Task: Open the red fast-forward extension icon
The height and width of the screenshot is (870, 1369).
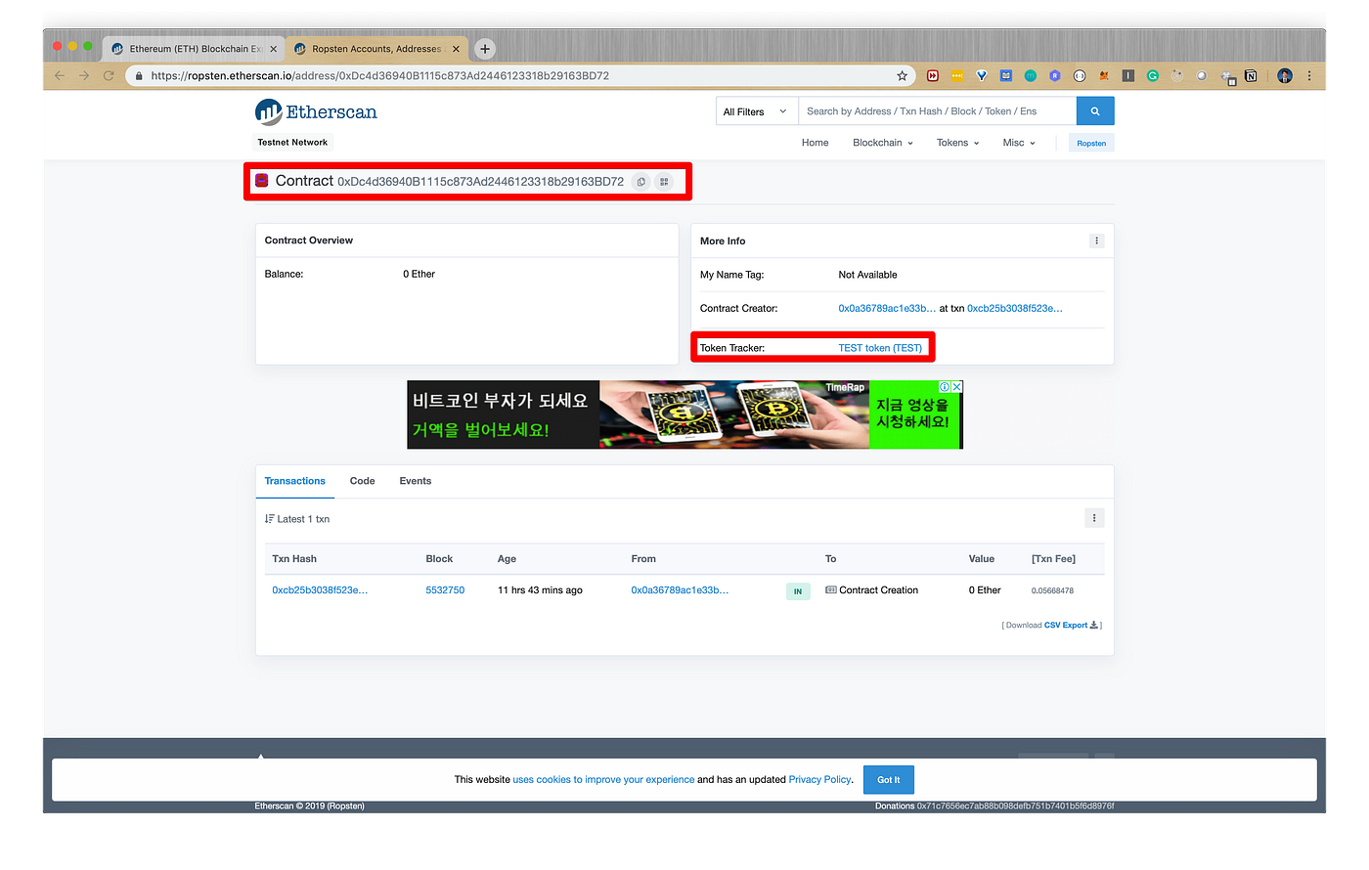Action: 933,75
